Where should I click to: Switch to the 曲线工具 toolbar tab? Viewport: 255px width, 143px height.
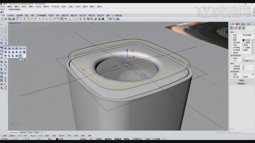coord(65,16)
